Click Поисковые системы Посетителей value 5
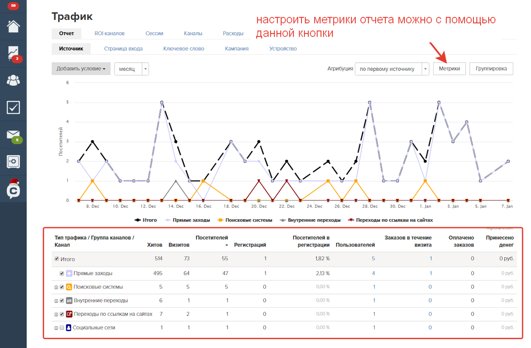 pyautogui.click(x=227, y=287)
